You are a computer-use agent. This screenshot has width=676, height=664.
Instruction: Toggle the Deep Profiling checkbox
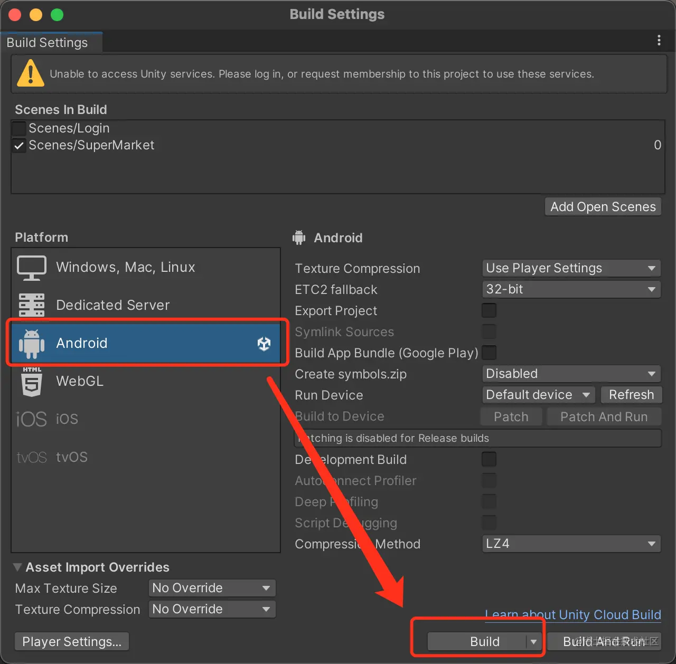tap(489, 501)
